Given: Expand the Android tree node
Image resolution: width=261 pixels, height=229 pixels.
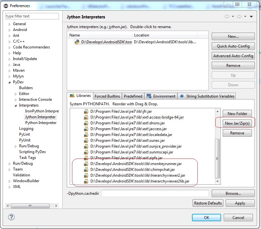Looking at the screenshot, I should coord(9,30).
